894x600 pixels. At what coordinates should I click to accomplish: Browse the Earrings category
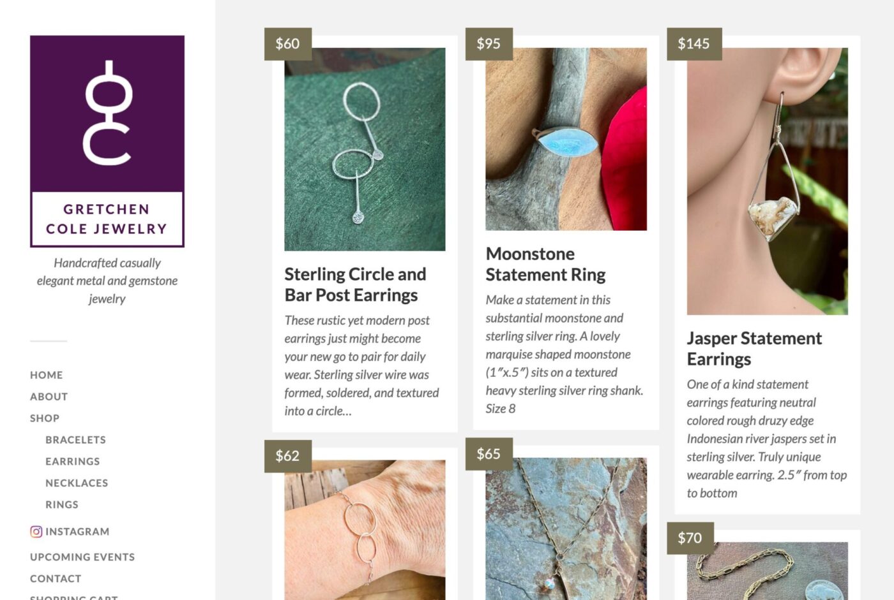tap(72, 462)
